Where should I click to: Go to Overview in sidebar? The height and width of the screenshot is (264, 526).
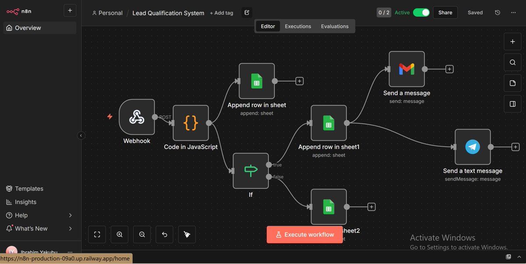[x=40, y=28]
